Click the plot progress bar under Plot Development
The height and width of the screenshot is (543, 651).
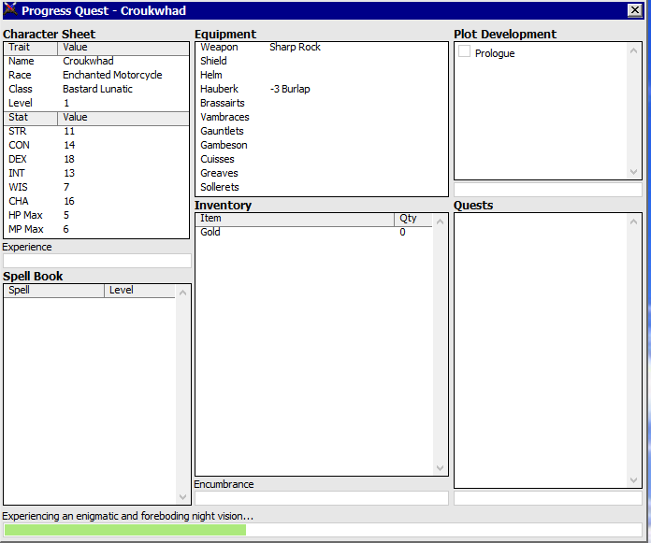tap(548, 190)
